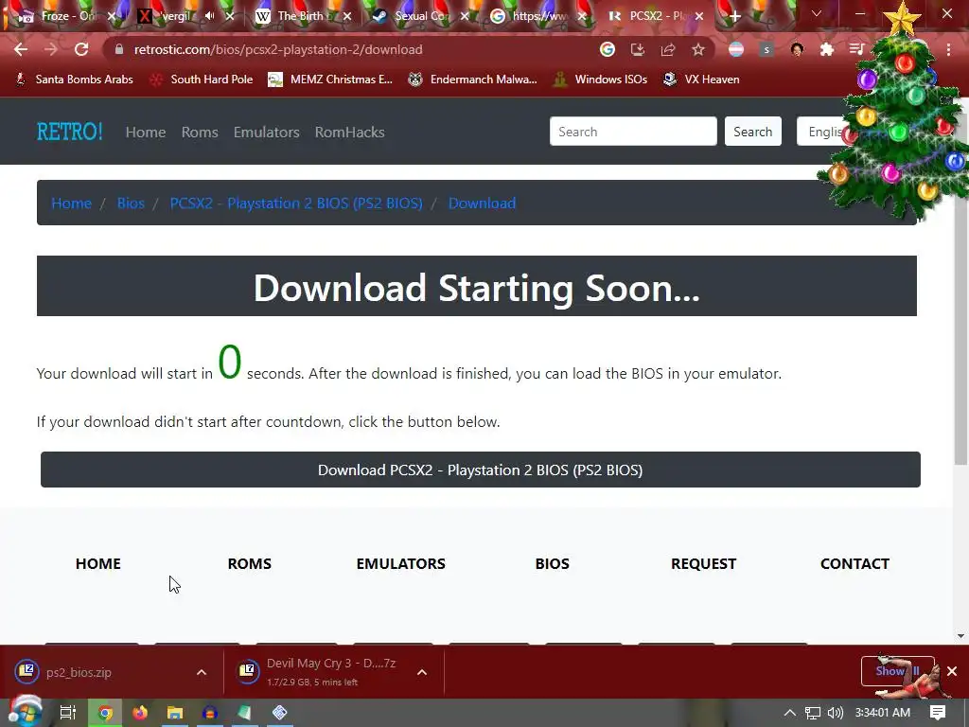The image size is (969, 727).
Task: Bookmark this page with the star icon
Action: click(698, 49)
